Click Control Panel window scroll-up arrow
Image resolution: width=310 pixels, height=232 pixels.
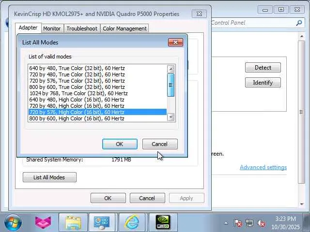[x=301, y=36]
